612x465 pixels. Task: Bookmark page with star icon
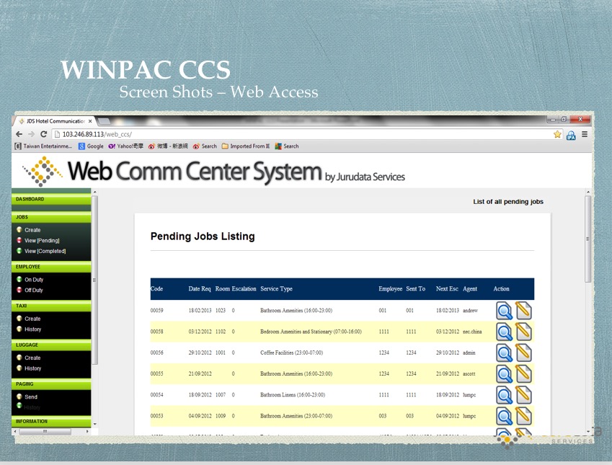pyautogui.click(x=557, y=134)
